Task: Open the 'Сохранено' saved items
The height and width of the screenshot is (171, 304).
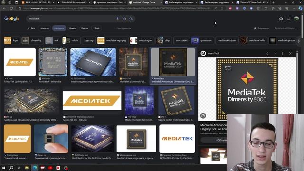Action: point(262,28)
